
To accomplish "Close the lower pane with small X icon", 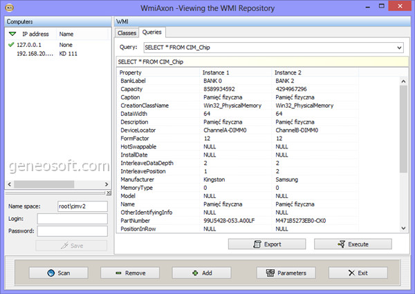I will click(109, 193).
